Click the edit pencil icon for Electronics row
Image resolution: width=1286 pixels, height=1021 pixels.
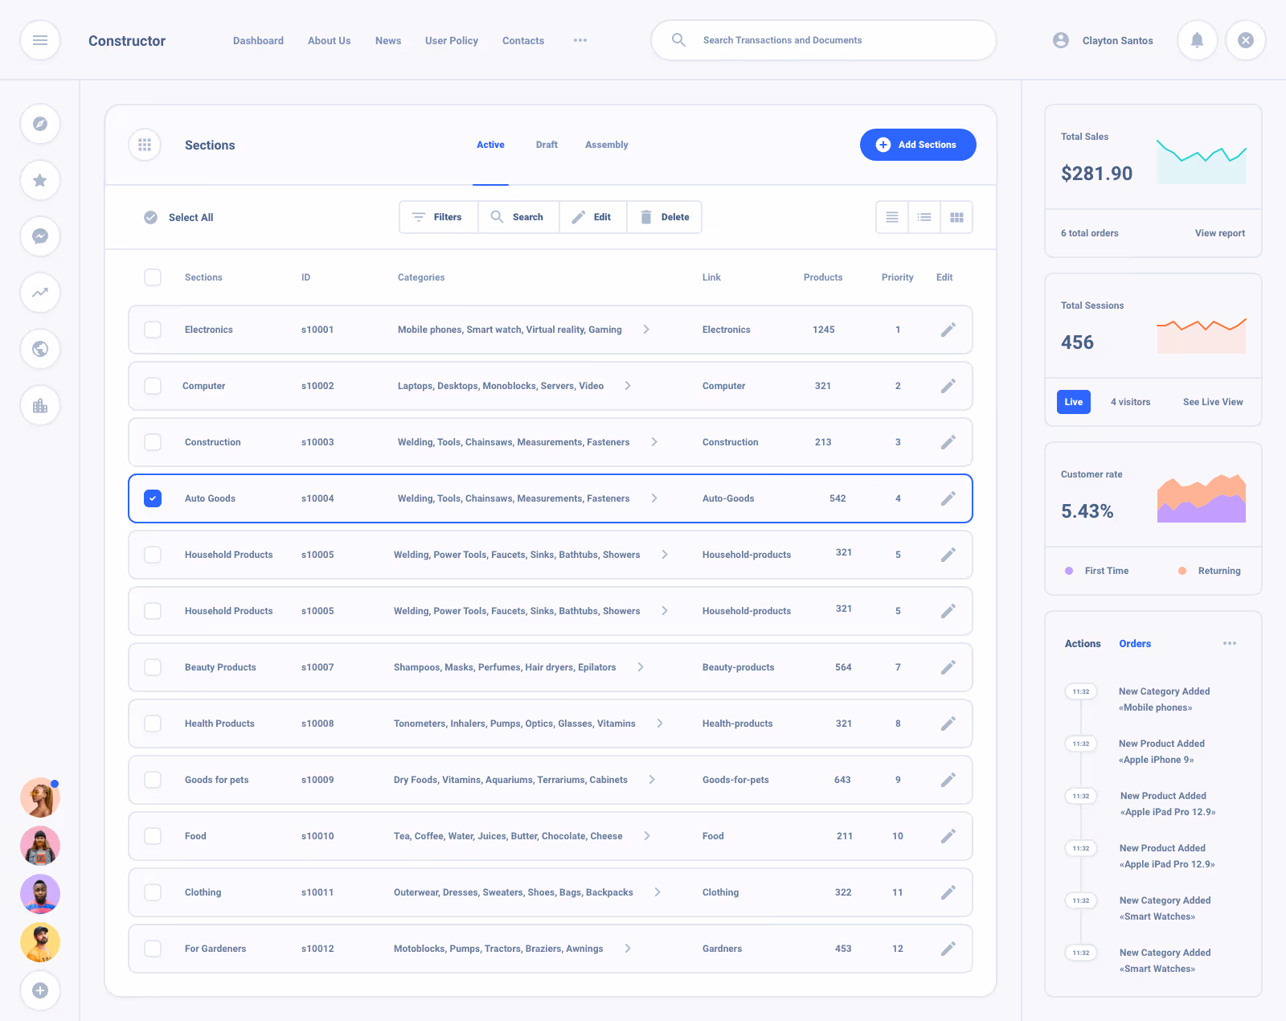(x=948, y=329)
